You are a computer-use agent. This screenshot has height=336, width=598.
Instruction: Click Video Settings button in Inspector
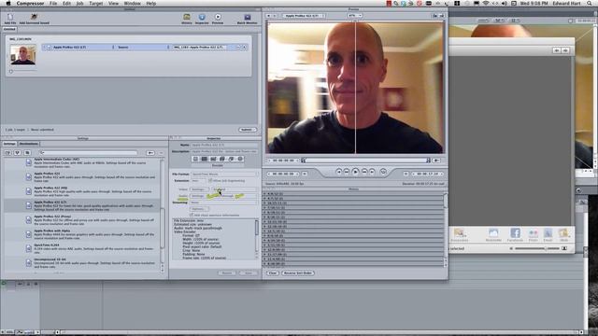[198, 189]
